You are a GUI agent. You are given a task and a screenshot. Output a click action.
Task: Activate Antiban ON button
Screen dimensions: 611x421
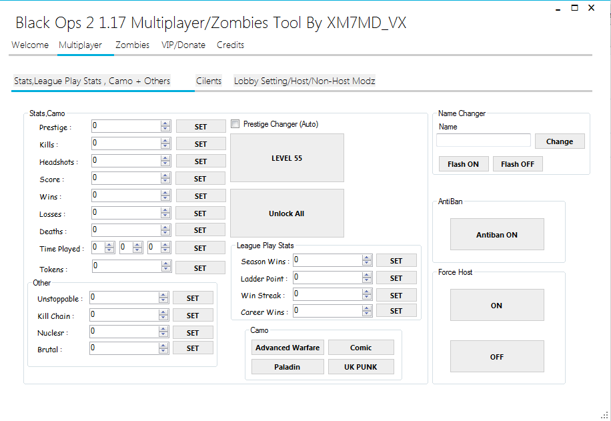click(x=497, y=235)
